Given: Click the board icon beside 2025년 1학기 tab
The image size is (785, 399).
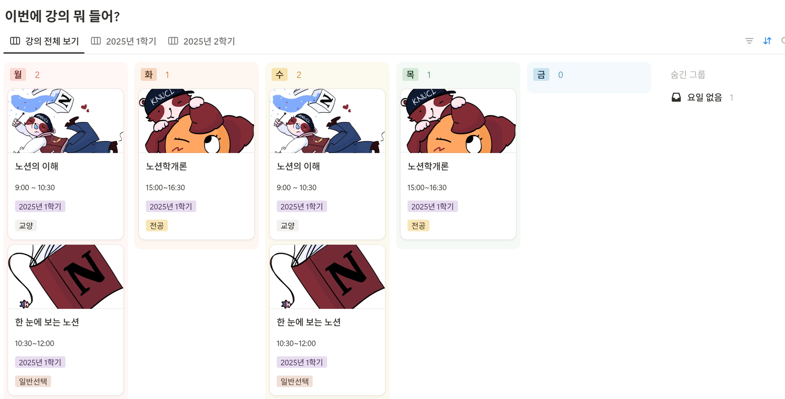Looking at the screenshot, I should [x=96, y=41].
